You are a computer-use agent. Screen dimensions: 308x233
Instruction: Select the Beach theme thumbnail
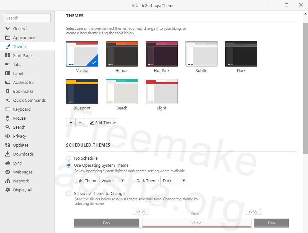[x=122, y=91]
